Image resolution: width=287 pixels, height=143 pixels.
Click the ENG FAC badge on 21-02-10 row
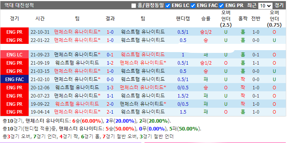coord(15,79)
